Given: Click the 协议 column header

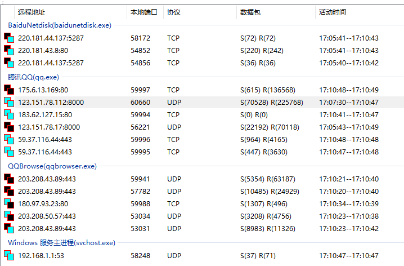Looking at the screenshot, I should pos(174,12).
